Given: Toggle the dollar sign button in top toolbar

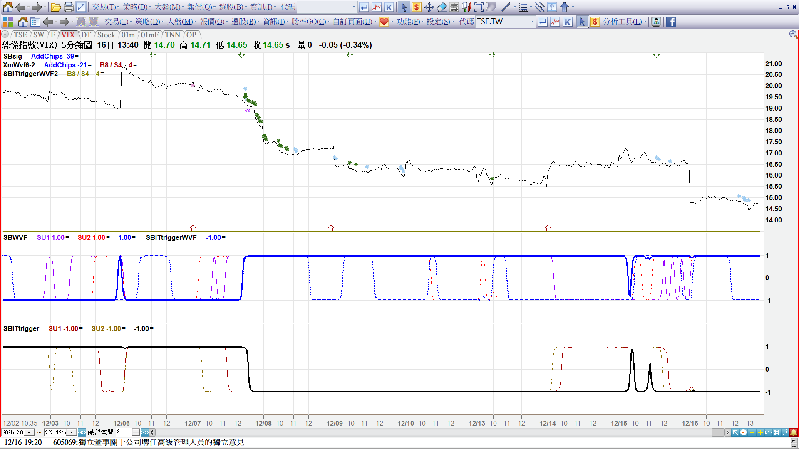Looking at the screenshot, I should 416,7.
